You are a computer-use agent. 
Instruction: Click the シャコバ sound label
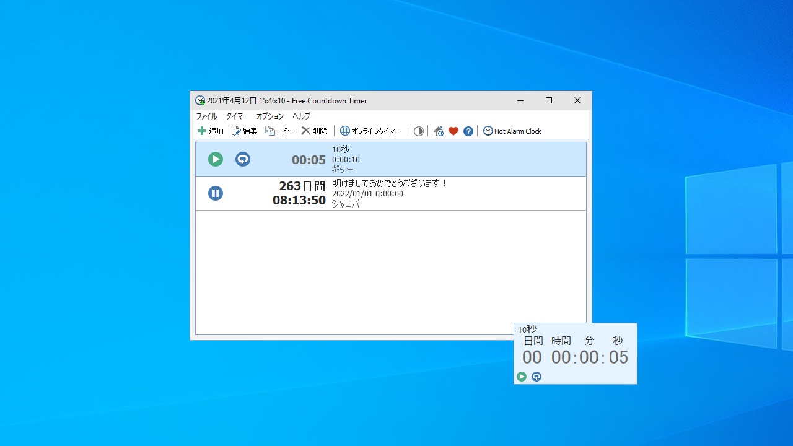[x=346, y=204]
